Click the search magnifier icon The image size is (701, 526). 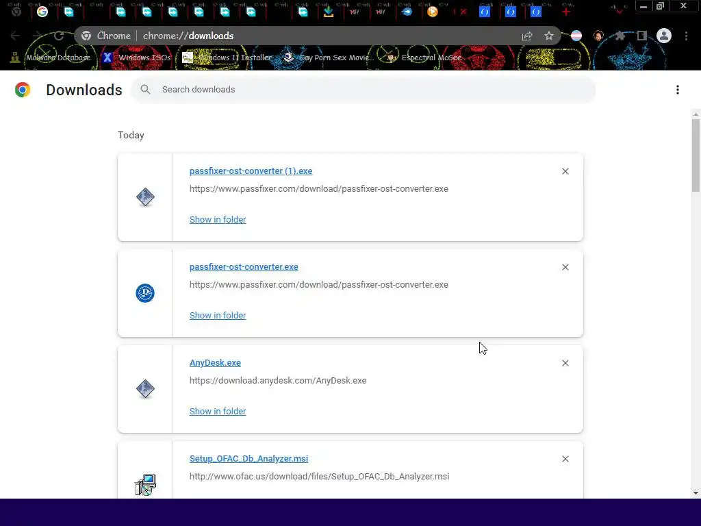tap(145, 90)
